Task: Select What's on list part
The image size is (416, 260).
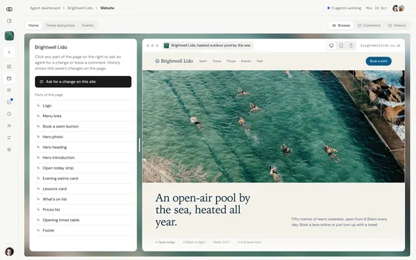Action: [84, 200]
